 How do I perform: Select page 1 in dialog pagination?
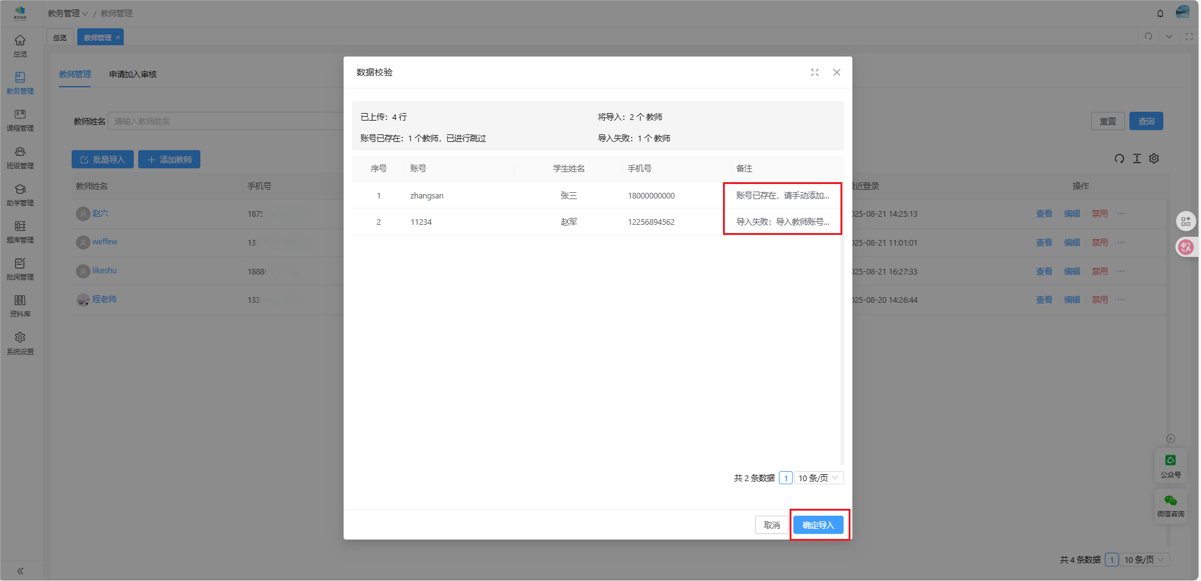(x=785, y=478)
